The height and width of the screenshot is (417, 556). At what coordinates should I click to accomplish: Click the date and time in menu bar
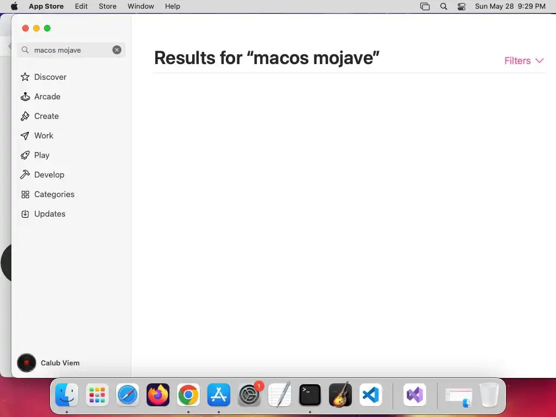click(510, 6)
